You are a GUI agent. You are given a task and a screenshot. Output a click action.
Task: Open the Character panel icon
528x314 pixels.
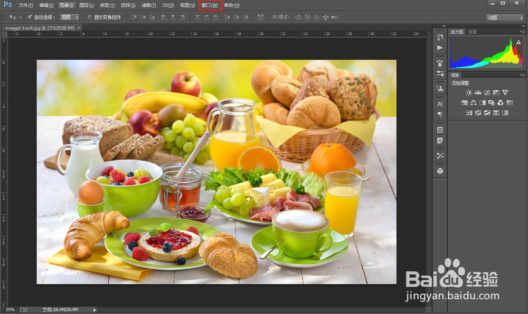[440, 104]
